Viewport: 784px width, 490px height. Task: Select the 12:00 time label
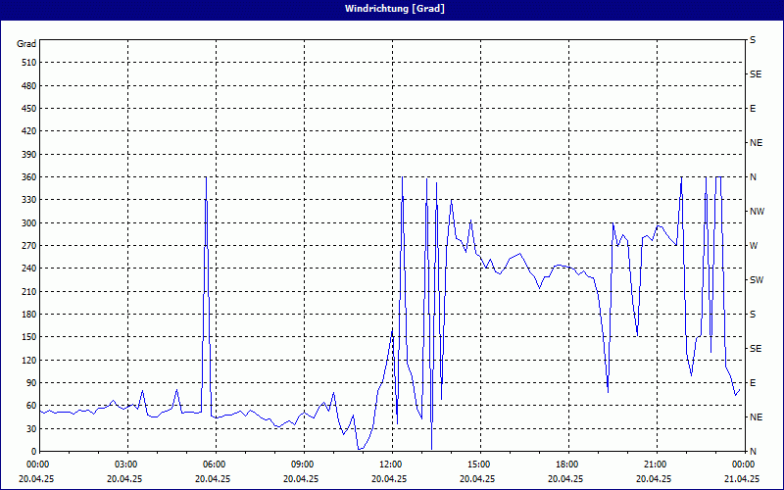[391, 465]
